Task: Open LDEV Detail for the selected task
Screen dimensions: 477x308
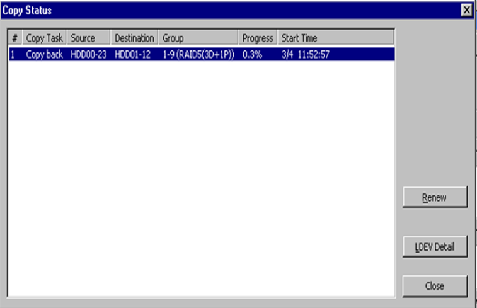Action: pyautogui.click(x=435, y=246)
